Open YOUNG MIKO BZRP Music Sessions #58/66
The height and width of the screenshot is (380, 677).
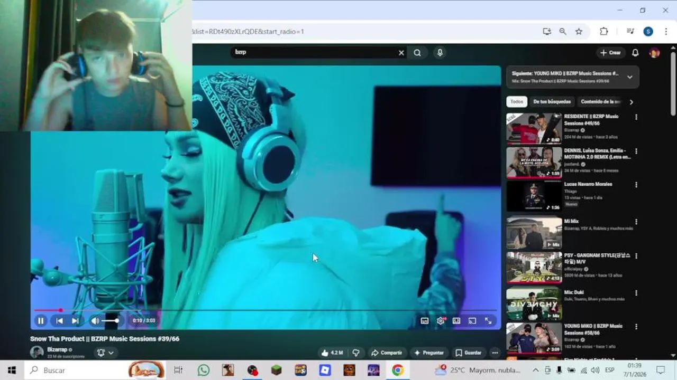(x=593, y=329)
